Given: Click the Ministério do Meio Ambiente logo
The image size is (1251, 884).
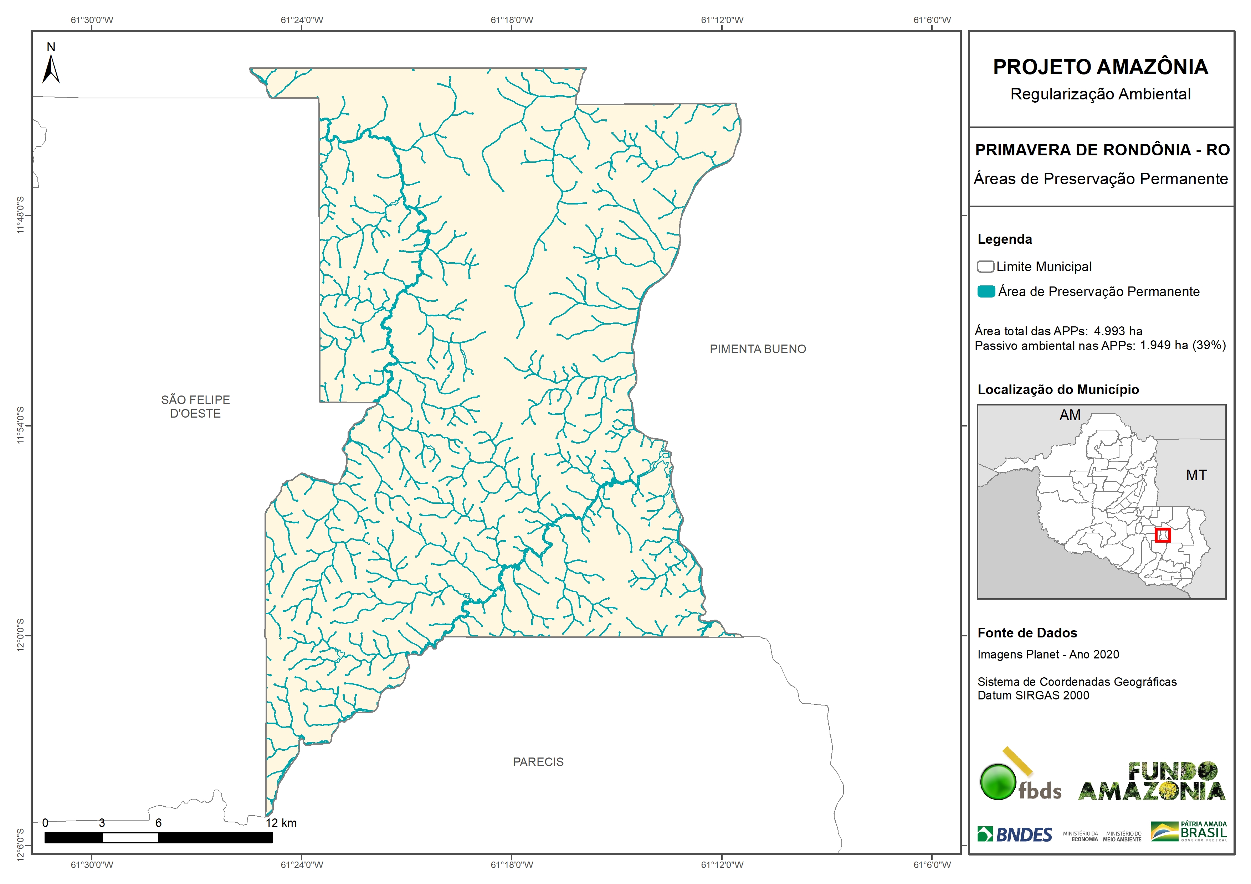Looking at the screenshot, I should pyautogui.click(x=1122, y=837).
